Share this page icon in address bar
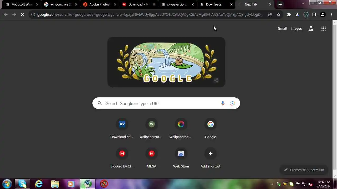The width and height of the screenshot is (337, 189). (270, 14)
